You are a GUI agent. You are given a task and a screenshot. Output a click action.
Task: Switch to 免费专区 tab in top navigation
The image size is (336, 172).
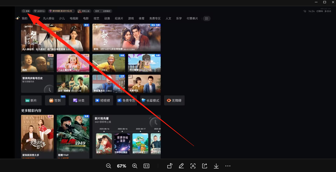155,18
